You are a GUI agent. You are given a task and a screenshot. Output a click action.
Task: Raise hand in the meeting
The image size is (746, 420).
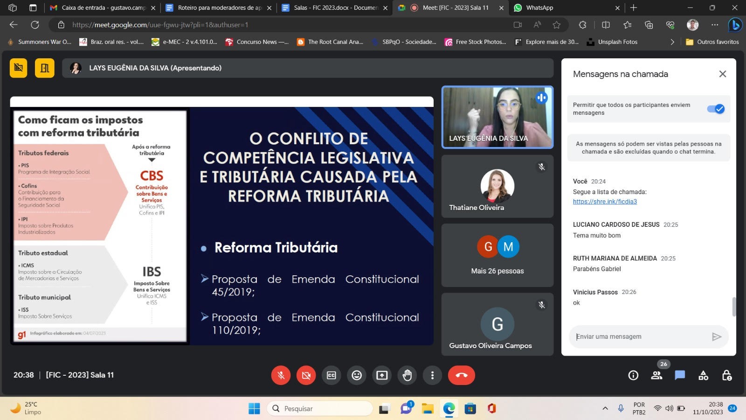click(407, 375)
